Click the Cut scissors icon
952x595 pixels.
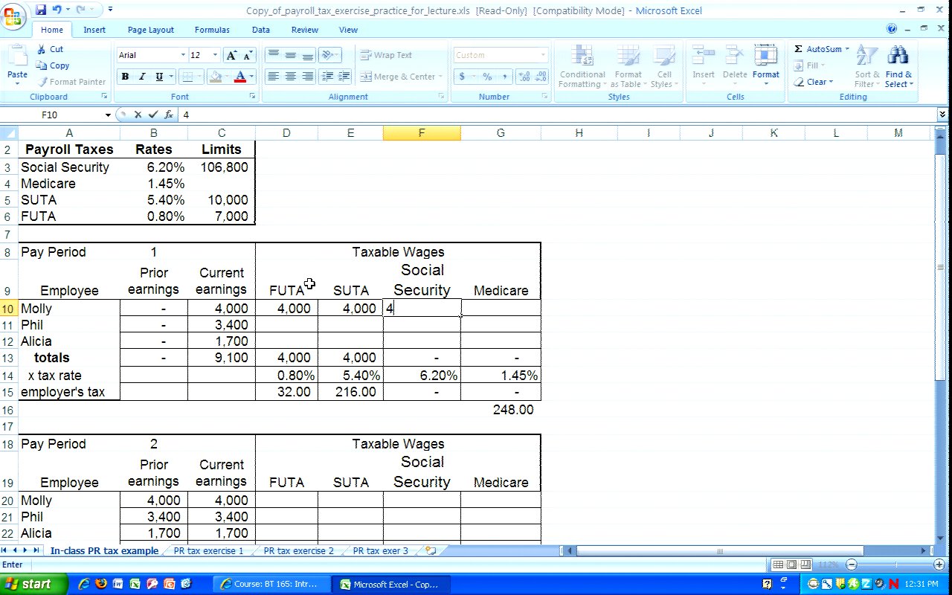(42, 49)
